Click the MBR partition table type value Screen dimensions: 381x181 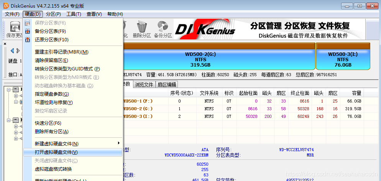click(310, 155)
